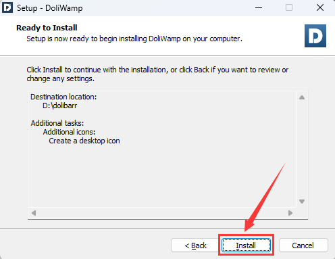
Task: Cancel the DoliWamp setup
Action: (303, 245)
